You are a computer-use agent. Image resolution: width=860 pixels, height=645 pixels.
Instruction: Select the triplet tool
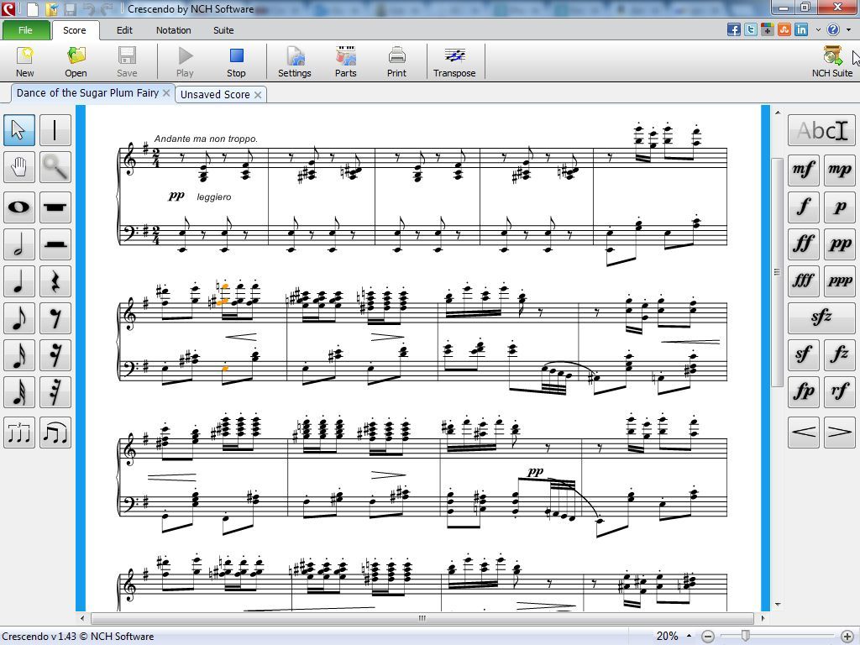(x=19, y=433)
